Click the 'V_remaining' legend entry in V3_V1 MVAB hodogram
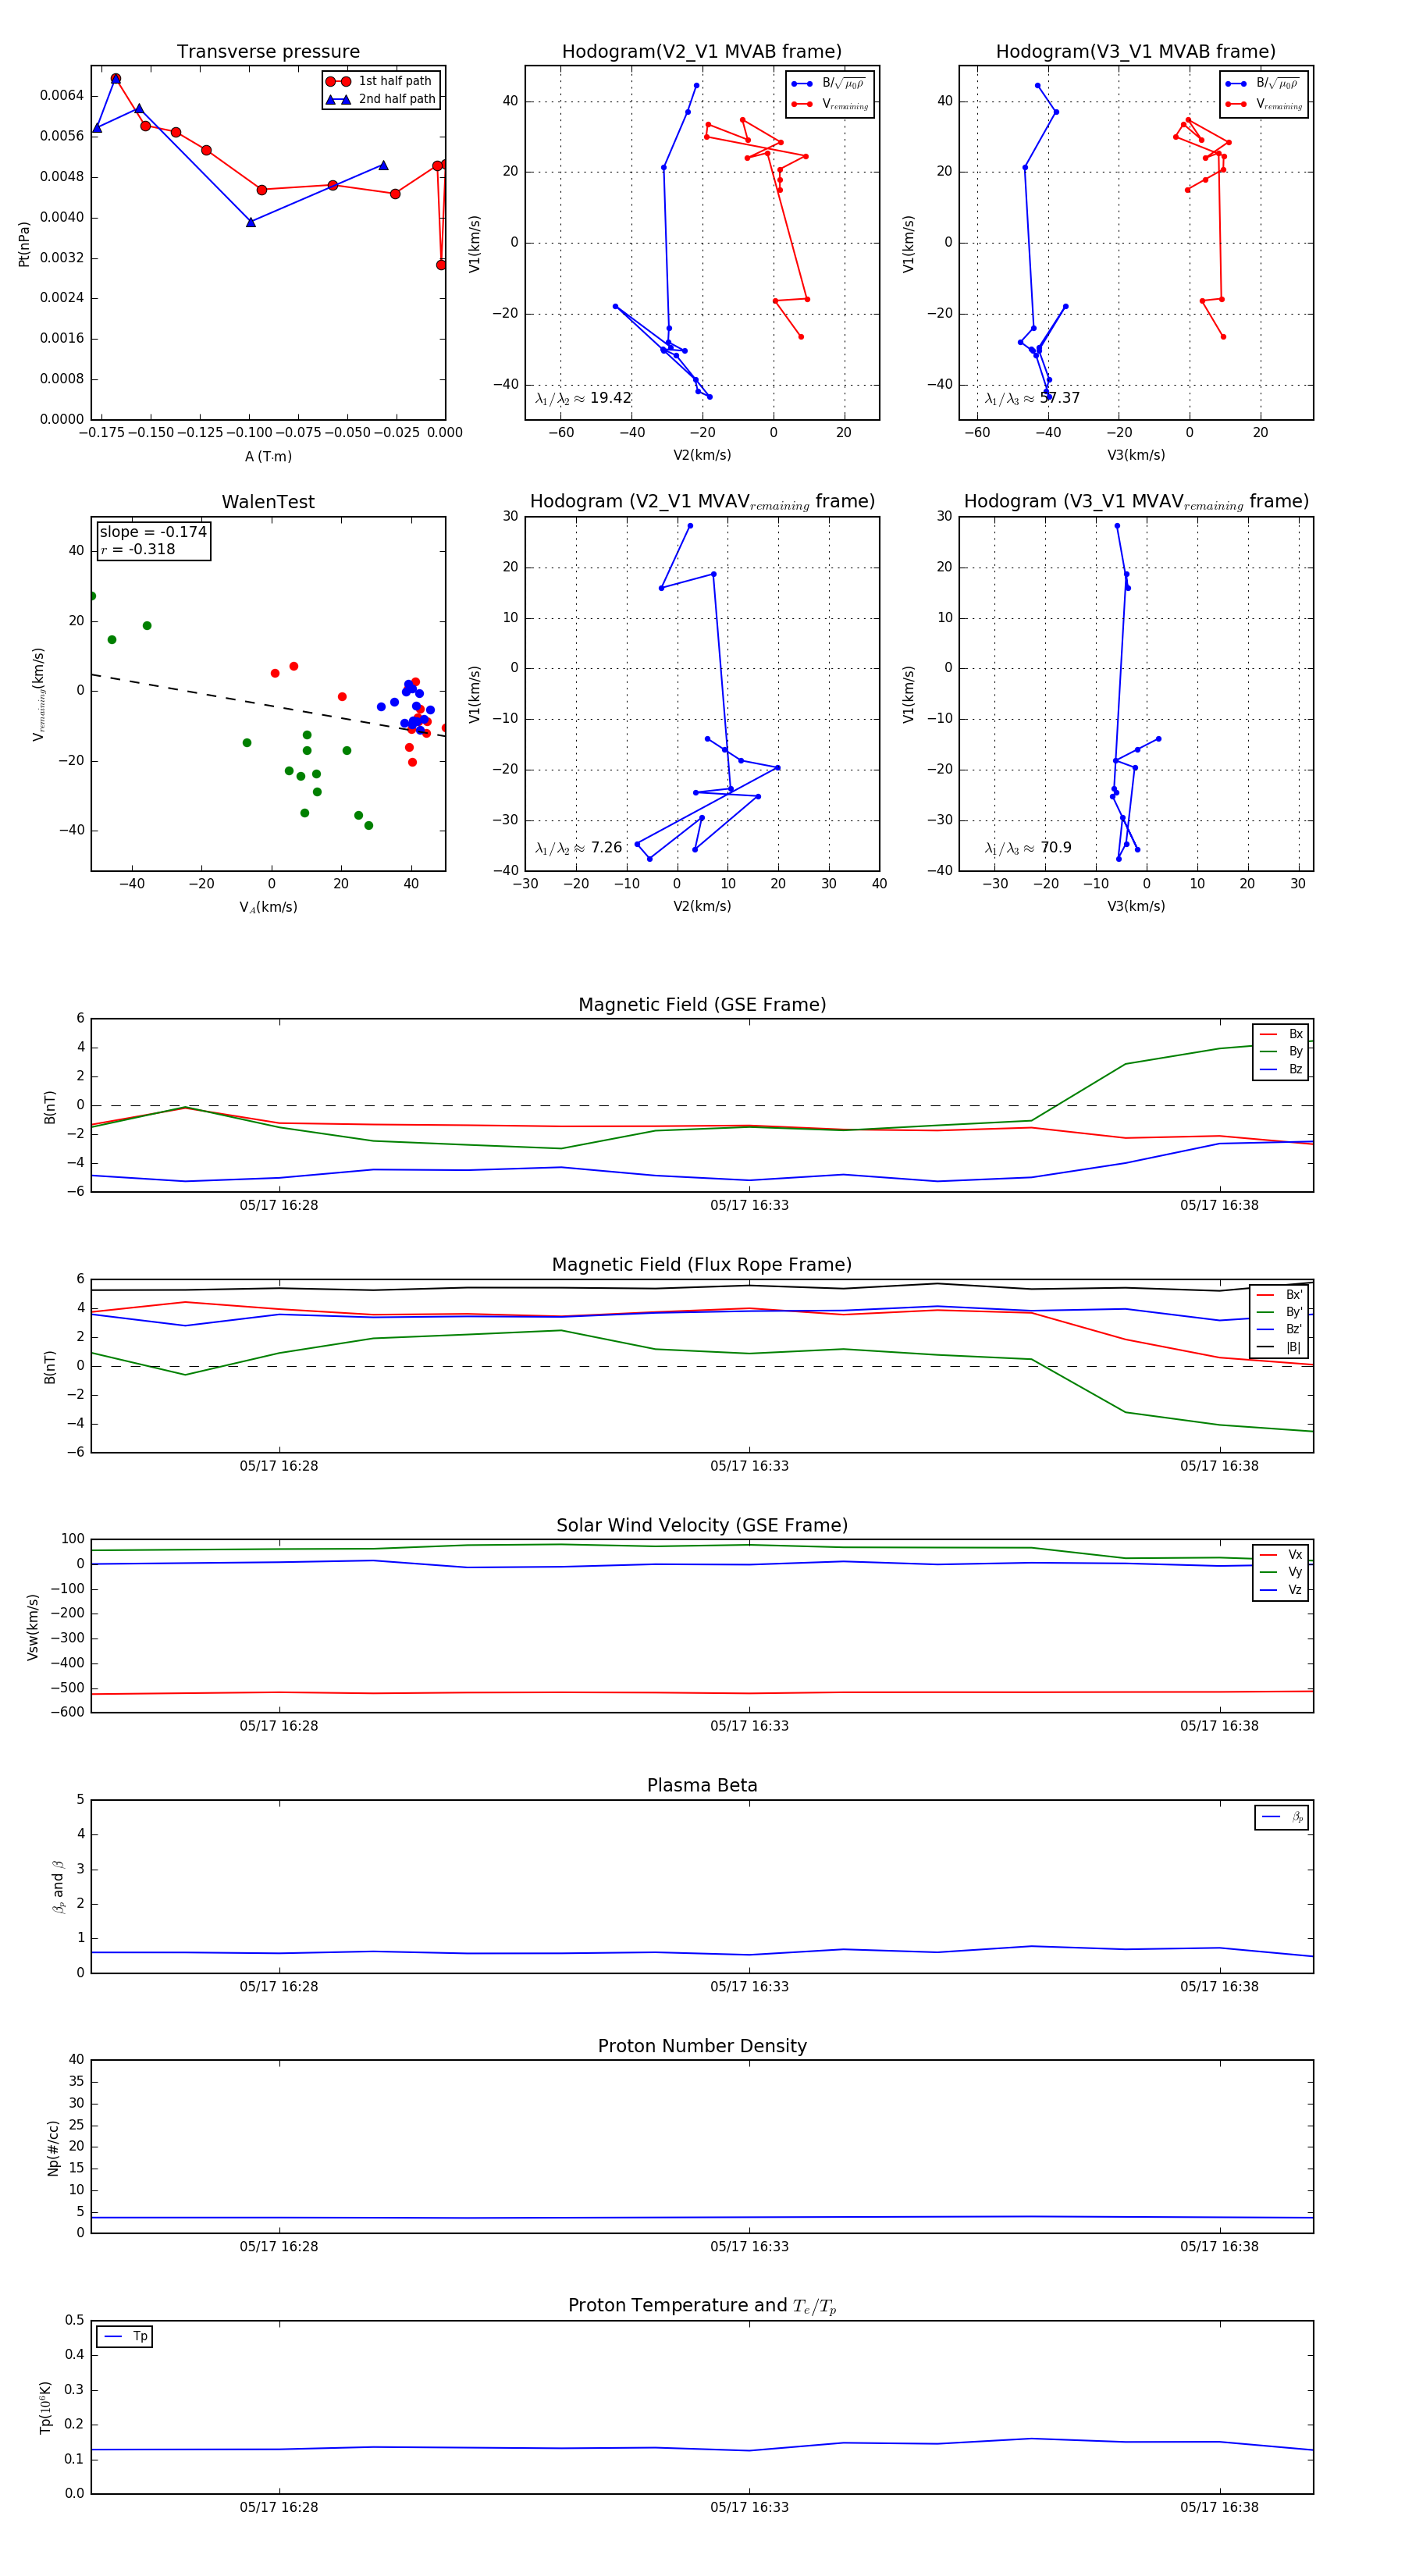The width and height of the screenshot is (1405, 2576). click(1263, 104)
